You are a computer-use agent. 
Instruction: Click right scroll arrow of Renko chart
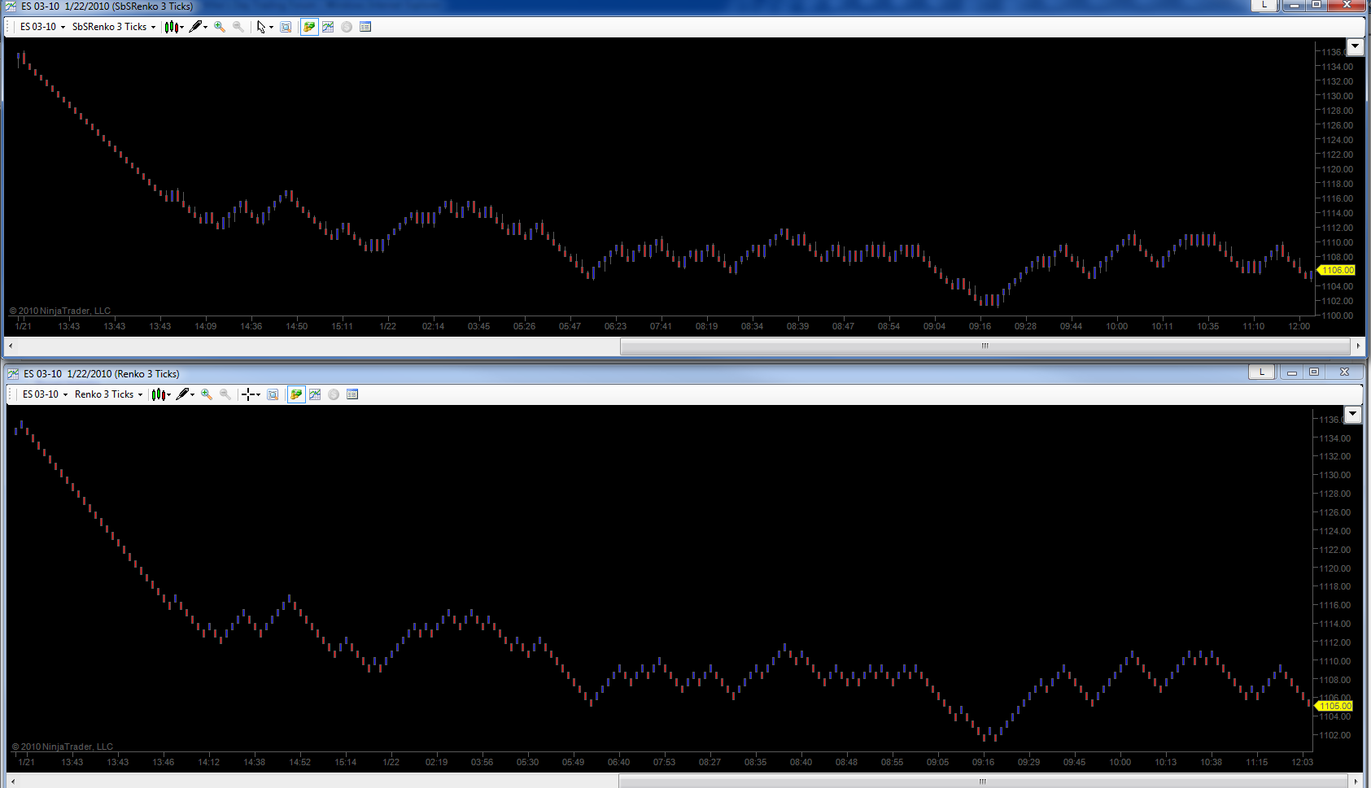[x=1356, y=781]
